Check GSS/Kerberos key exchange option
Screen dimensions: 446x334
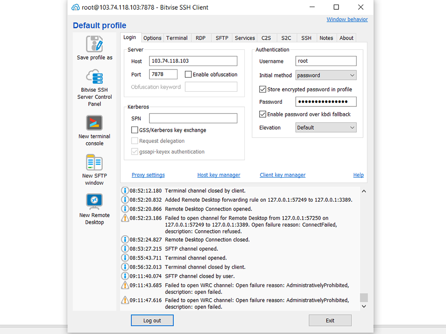pos(135,130)
